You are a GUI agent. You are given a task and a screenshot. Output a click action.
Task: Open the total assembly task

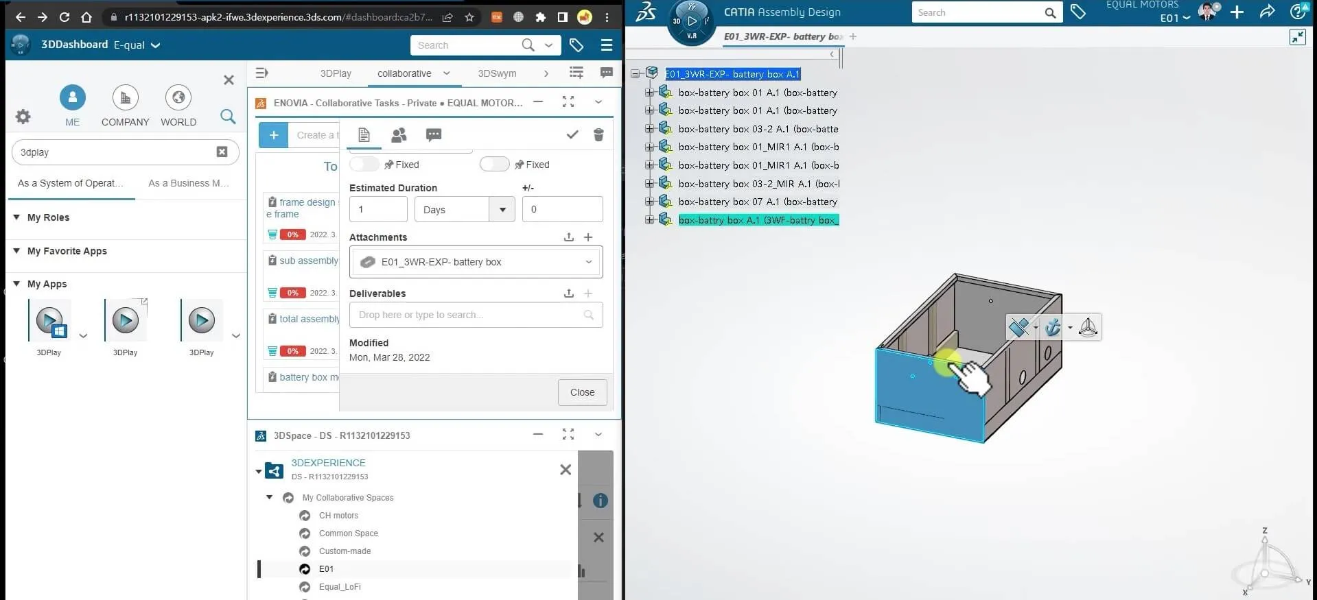click(x=310, y=319)
